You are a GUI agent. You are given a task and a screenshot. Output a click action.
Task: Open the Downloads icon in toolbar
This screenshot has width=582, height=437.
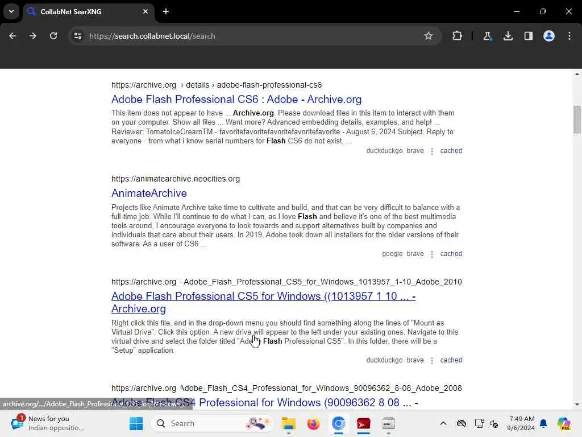click(508, 36)
